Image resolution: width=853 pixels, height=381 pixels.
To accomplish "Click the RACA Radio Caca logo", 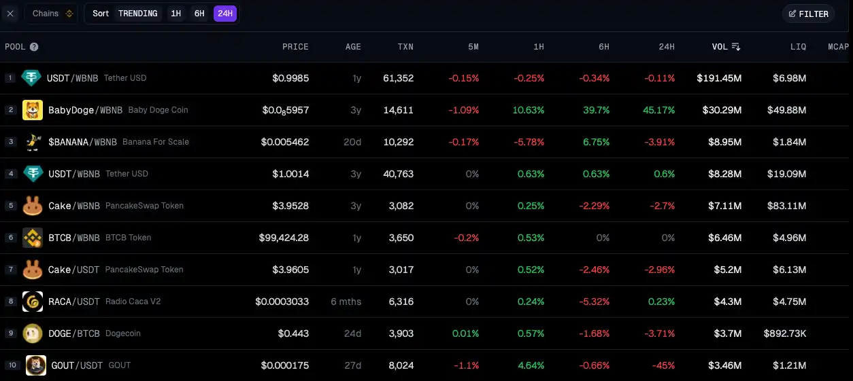I will pos(33,302).
